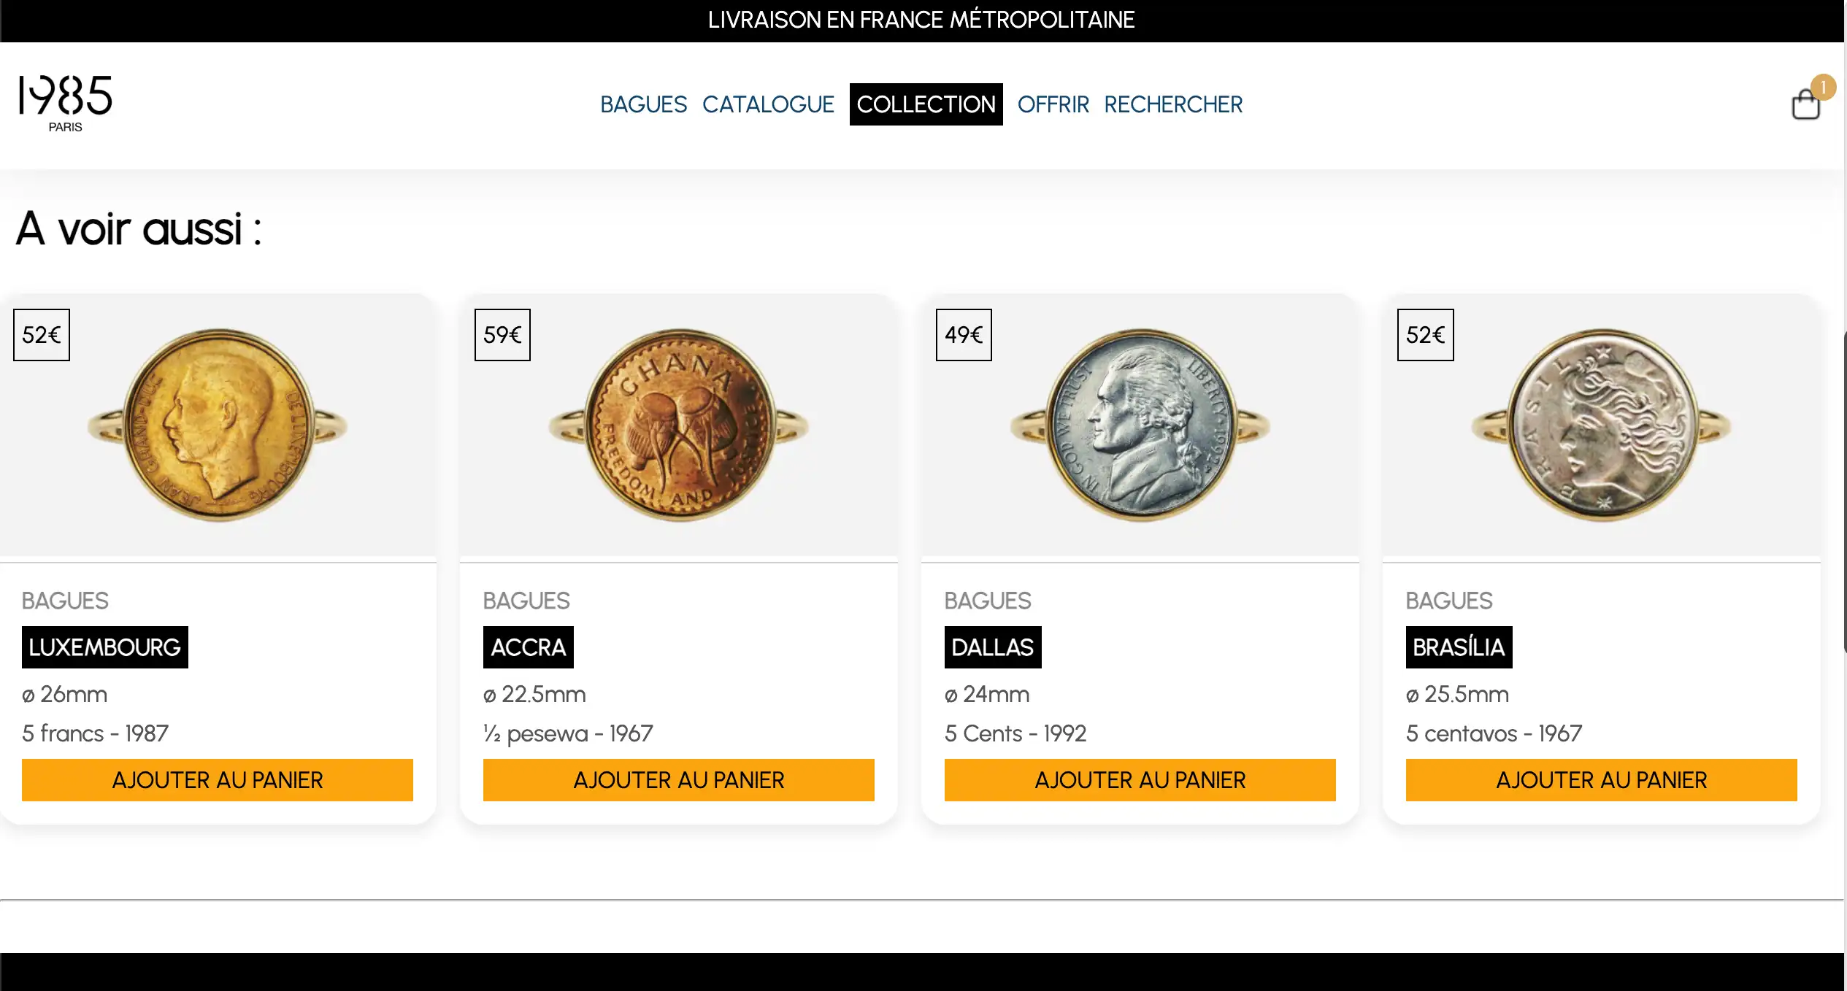Image resolution: width=1847 pixels, height=991 pixels.
Task: View the Jefferson nickel ring image
Action: click(x=1140, y=425)
